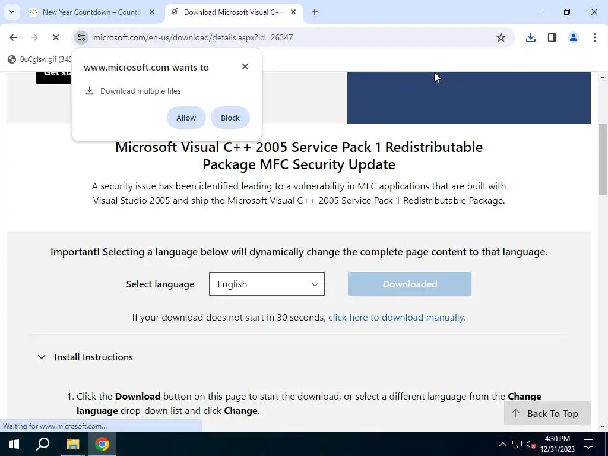Open the Select language dropdown

point(267,284)
